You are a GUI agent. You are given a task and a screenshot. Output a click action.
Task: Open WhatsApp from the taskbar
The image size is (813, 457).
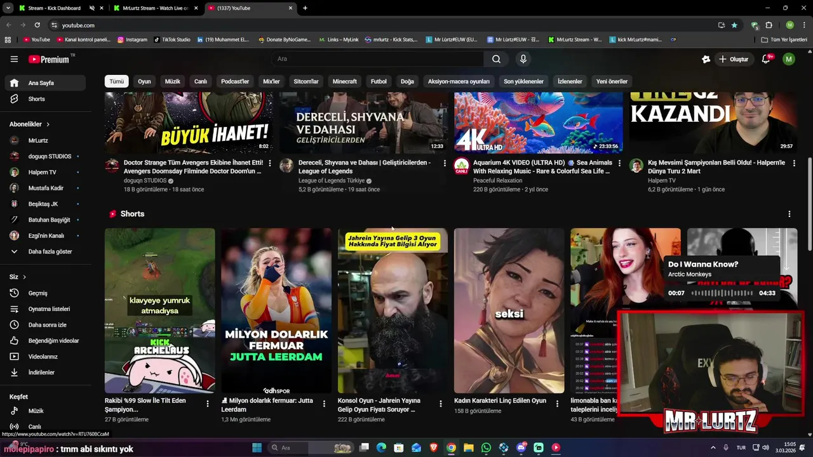click(x=486, y=447)
